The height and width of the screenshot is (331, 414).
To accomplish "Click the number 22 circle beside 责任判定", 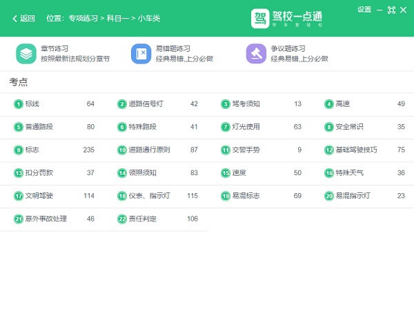I will [122, 219].
